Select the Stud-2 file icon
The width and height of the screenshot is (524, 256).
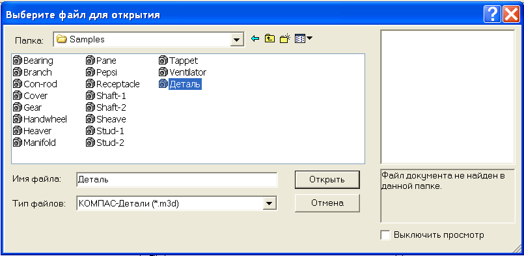pyautogui.click(x=90, y=143)
